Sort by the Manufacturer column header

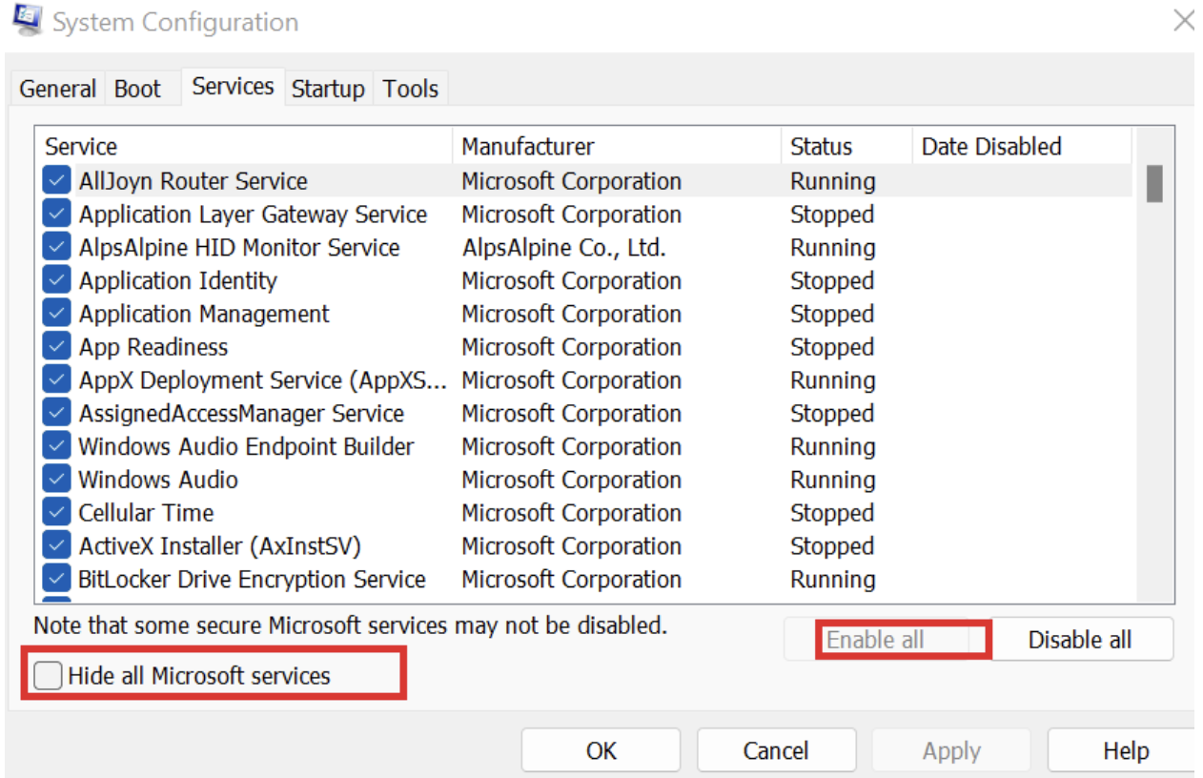(572, 146)
